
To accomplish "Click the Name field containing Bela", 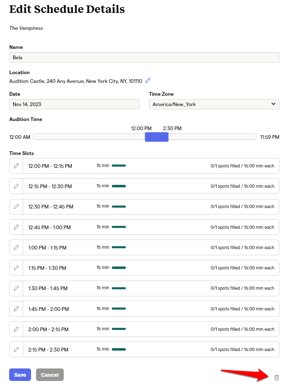I will click(144, 58).
